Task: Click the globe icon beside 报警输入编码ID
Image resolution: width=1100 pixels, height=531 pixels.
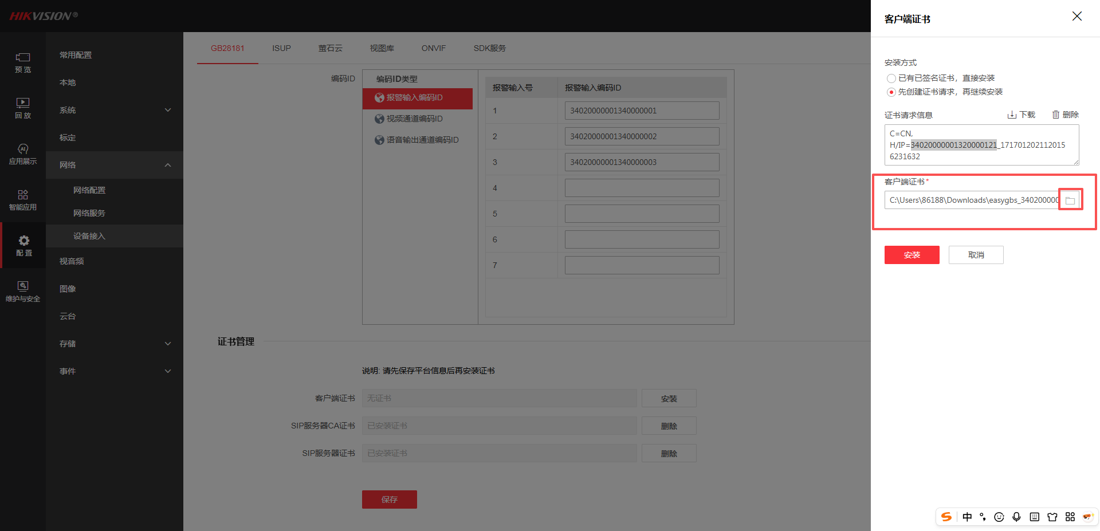Action: click(x=379, y=98)
